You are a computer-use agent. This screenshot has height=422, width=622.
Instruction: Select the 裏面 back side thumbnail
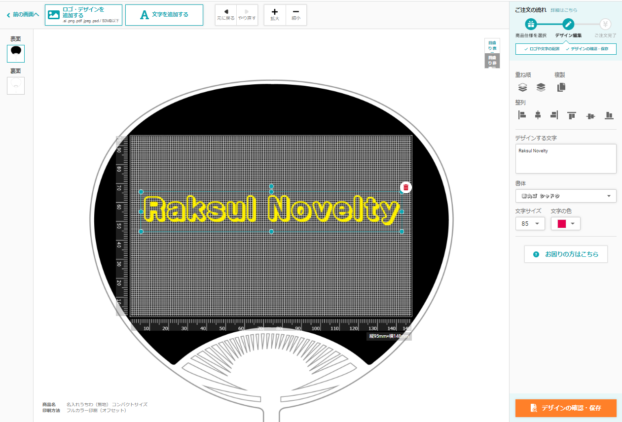tap(16, 86)
